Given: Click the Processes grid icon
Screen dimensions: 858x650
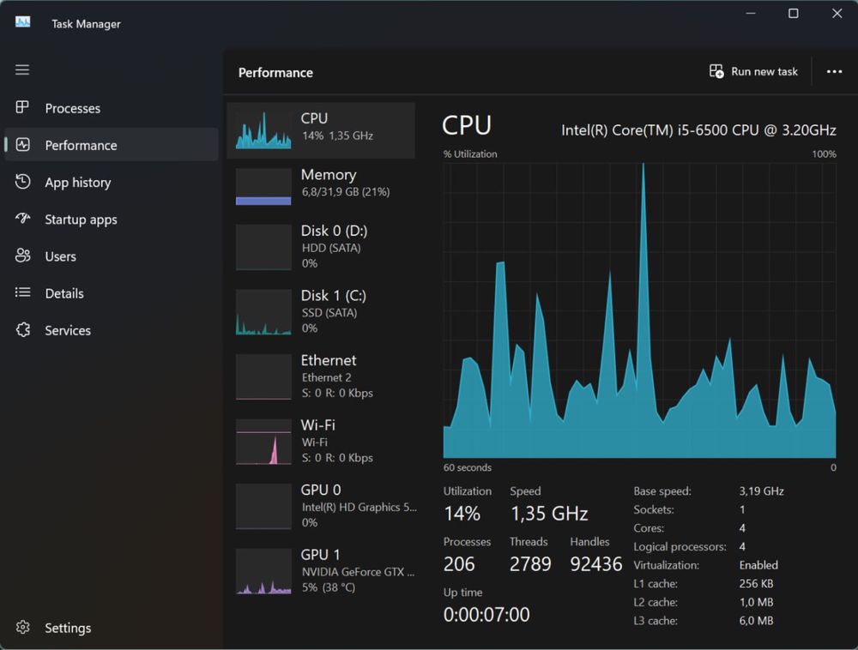Looking at the screenshot, I should pos(22,107).
